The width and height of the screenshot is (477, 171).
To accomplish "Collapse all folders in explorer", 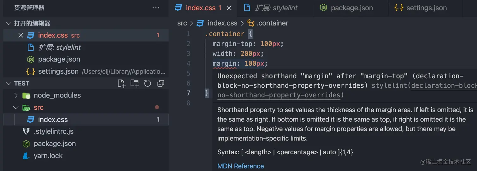I will 161,83.
